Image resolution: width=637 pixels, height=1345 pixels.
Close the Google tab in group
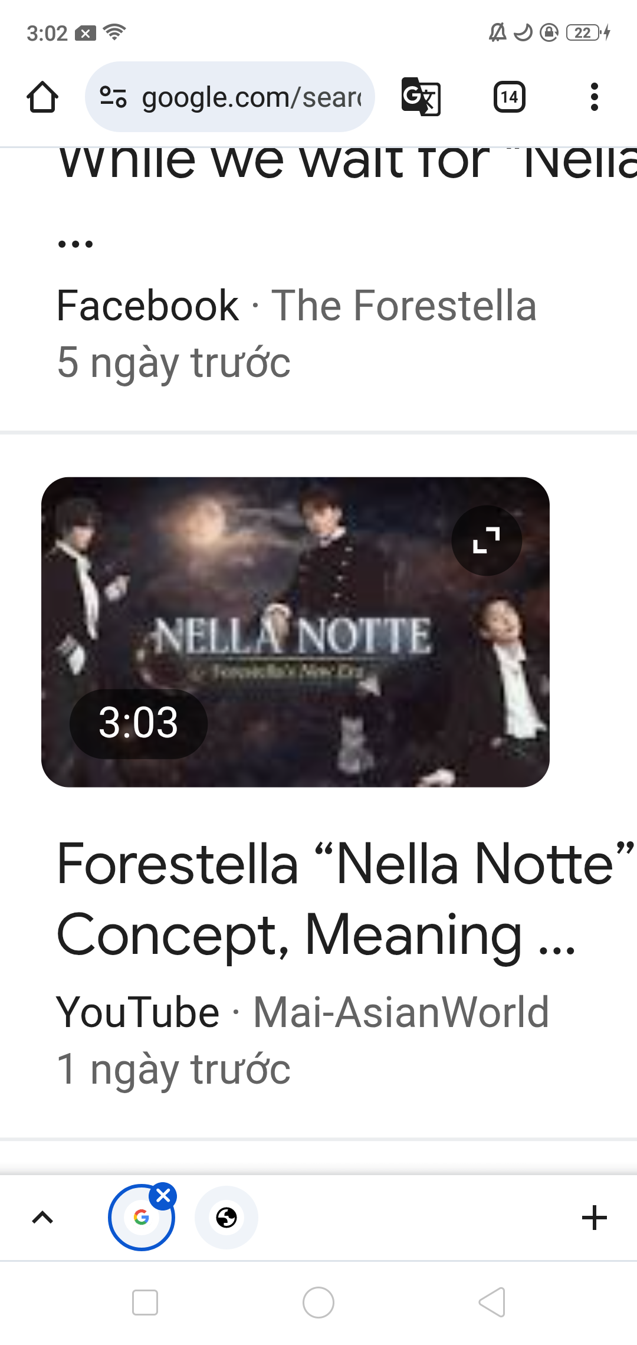[x=163, y=1196]
